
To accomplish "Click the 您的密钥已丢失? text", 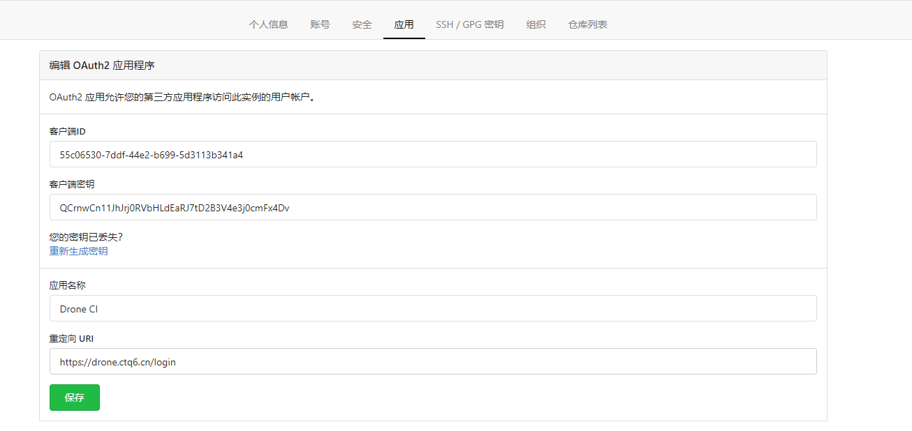I will [86, 238].
